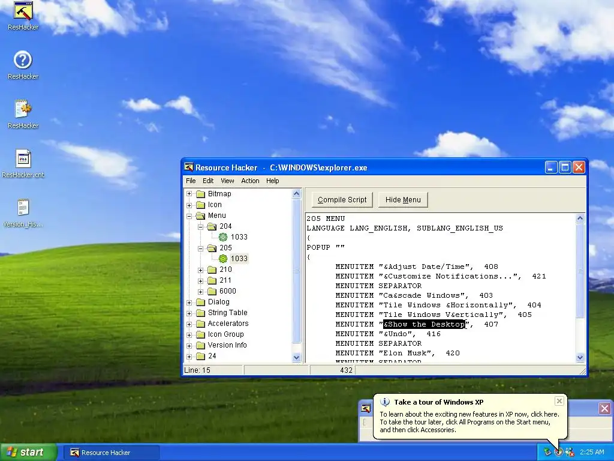Collapse the Menu tree node
614x461 pixels.
[189, 215]
